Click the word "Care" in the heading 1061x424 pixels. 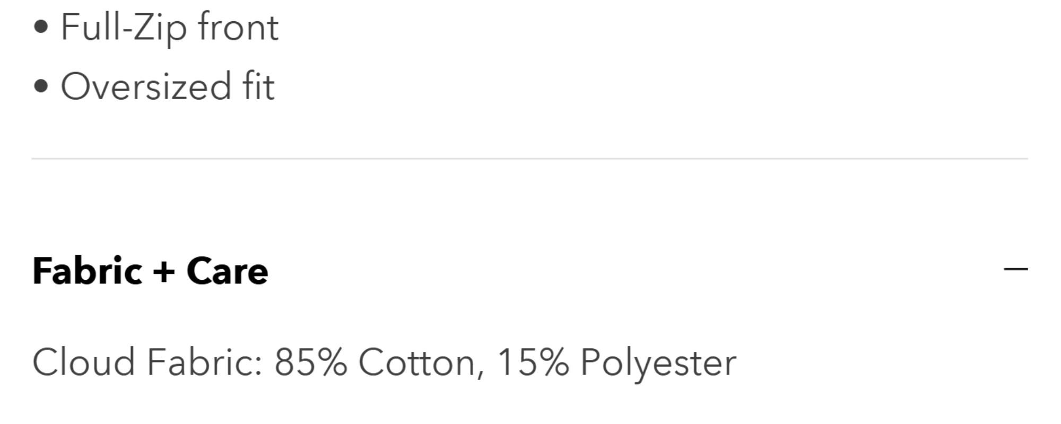(x=227, y=271)
